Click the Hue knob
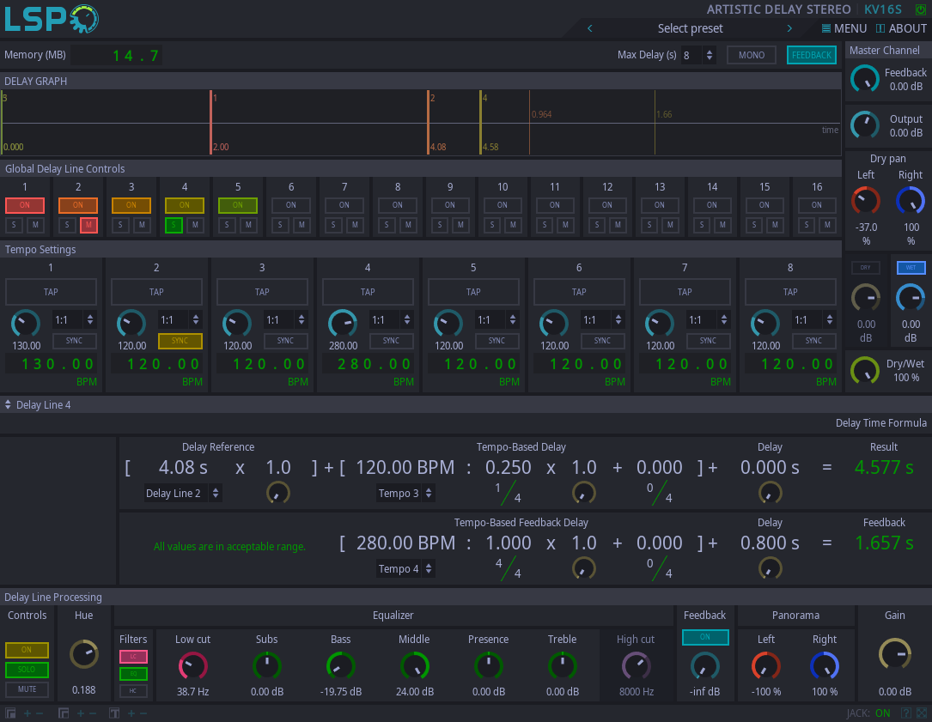Image resolution: width=932 pixels, height=722 pixels. click(x=84, y=654)
